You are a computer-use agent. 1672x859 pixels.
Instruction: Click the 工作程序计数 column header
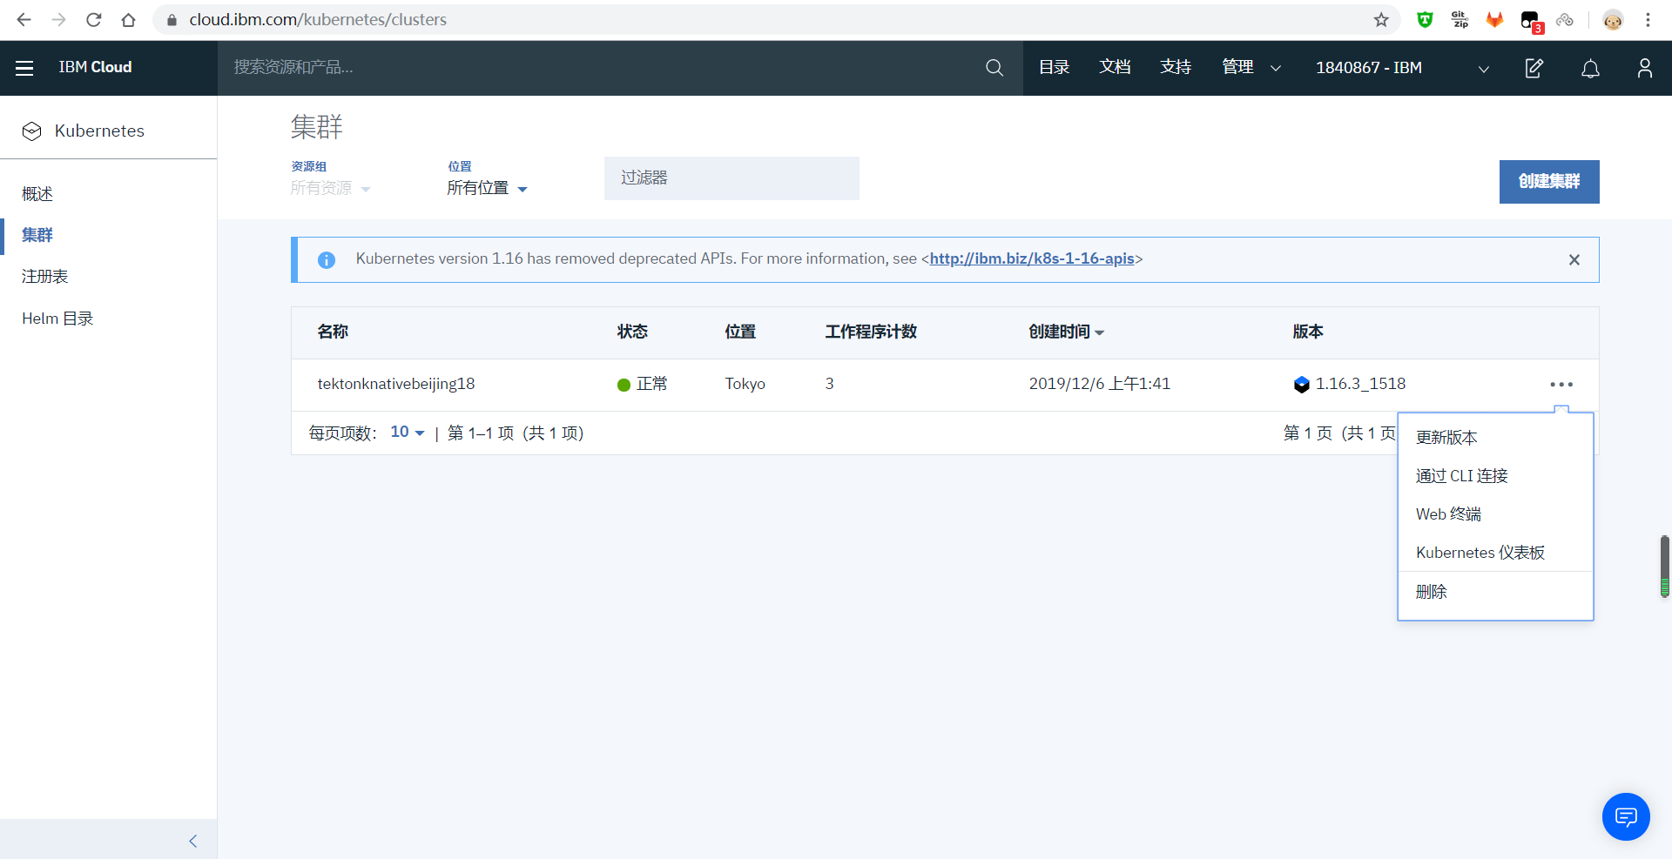click(x=871, y=332)
